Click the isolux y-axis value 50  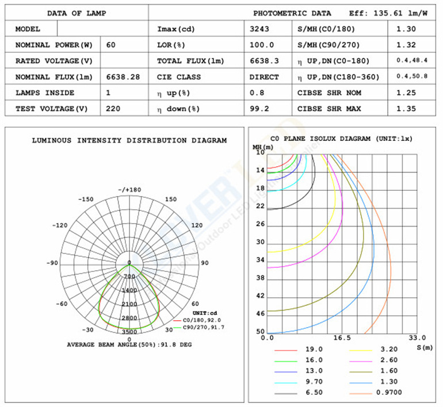click(260, 331)
